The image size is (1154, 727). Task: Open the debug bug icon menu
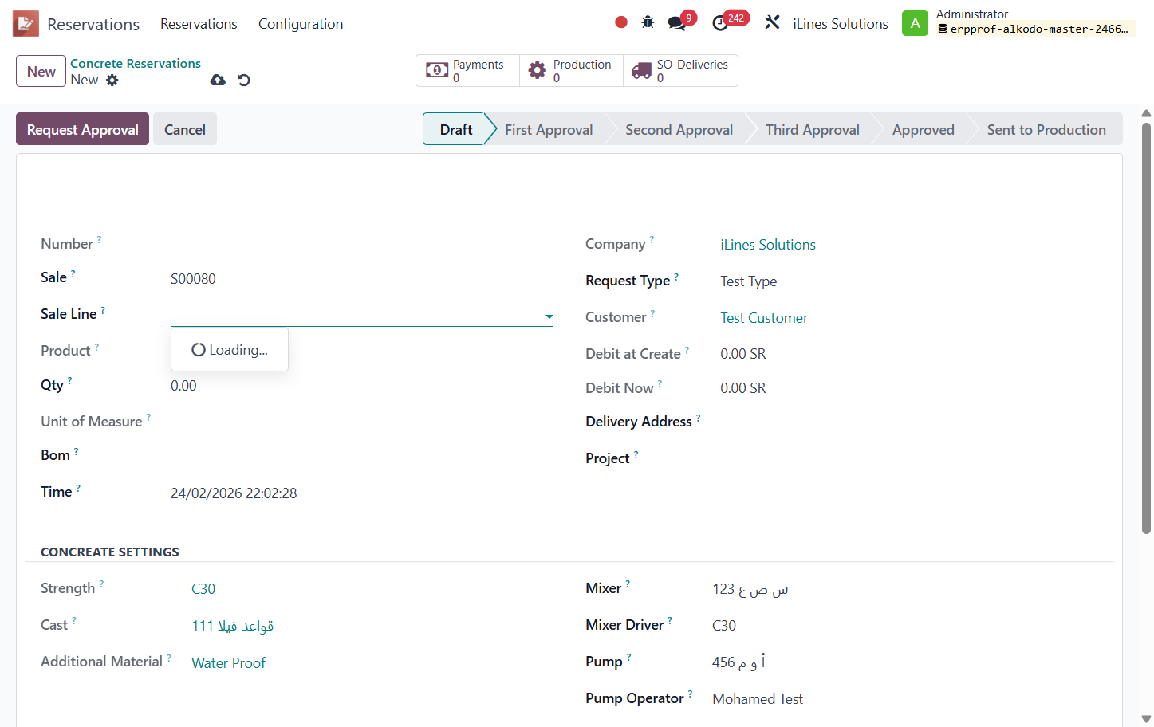tap(648, 22)
